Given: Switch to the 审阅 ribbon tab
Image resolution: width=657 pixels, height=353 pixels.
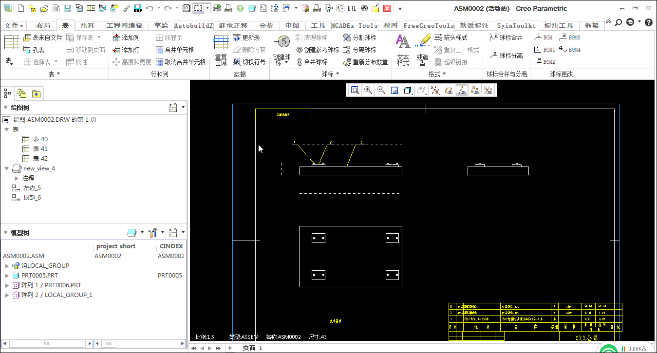Looking at the screenshot, I should point(292,26).
